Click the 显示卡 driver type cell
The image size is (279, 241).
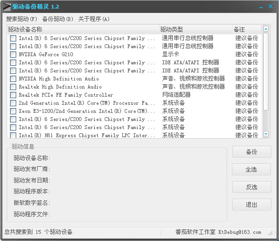pos(170,54)
